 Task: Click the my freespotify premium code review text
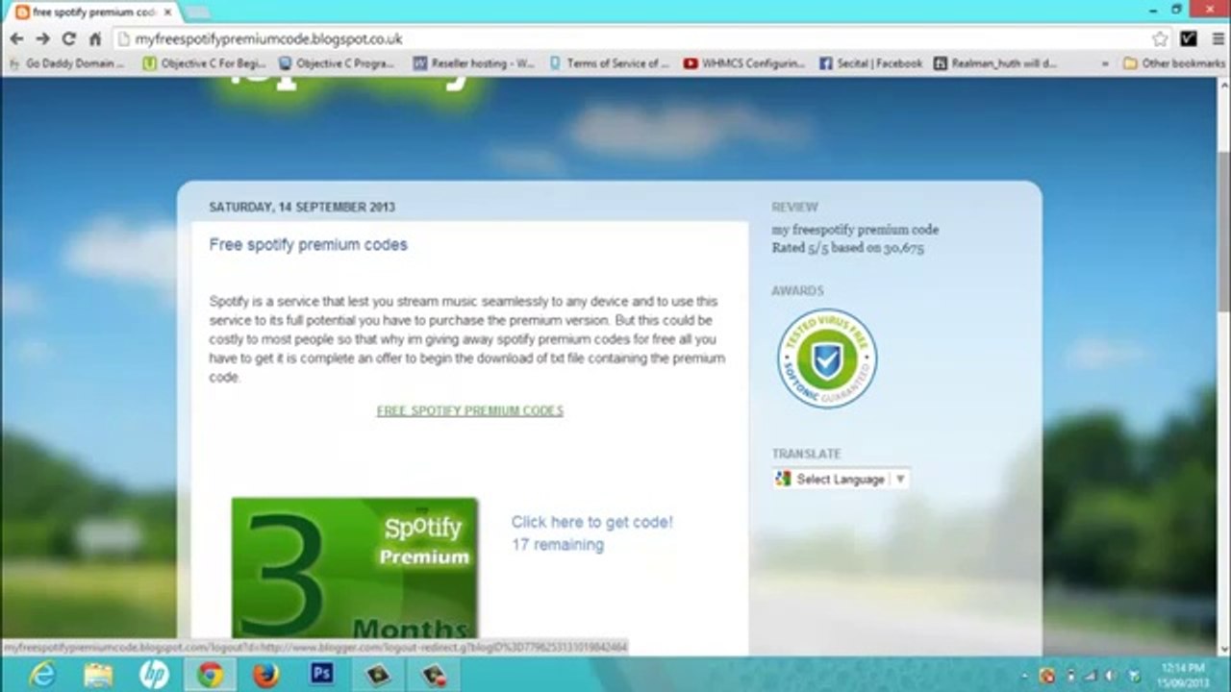[855, 230]
